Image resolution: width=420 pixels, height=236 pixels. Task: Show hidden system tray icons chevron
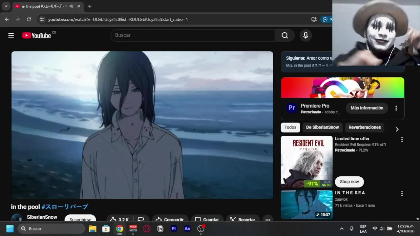[x=342, y=229]
